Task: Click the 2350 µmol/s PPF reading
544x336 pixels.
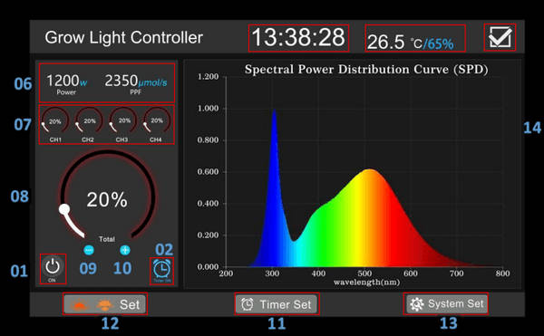Action: pos(136,84)
